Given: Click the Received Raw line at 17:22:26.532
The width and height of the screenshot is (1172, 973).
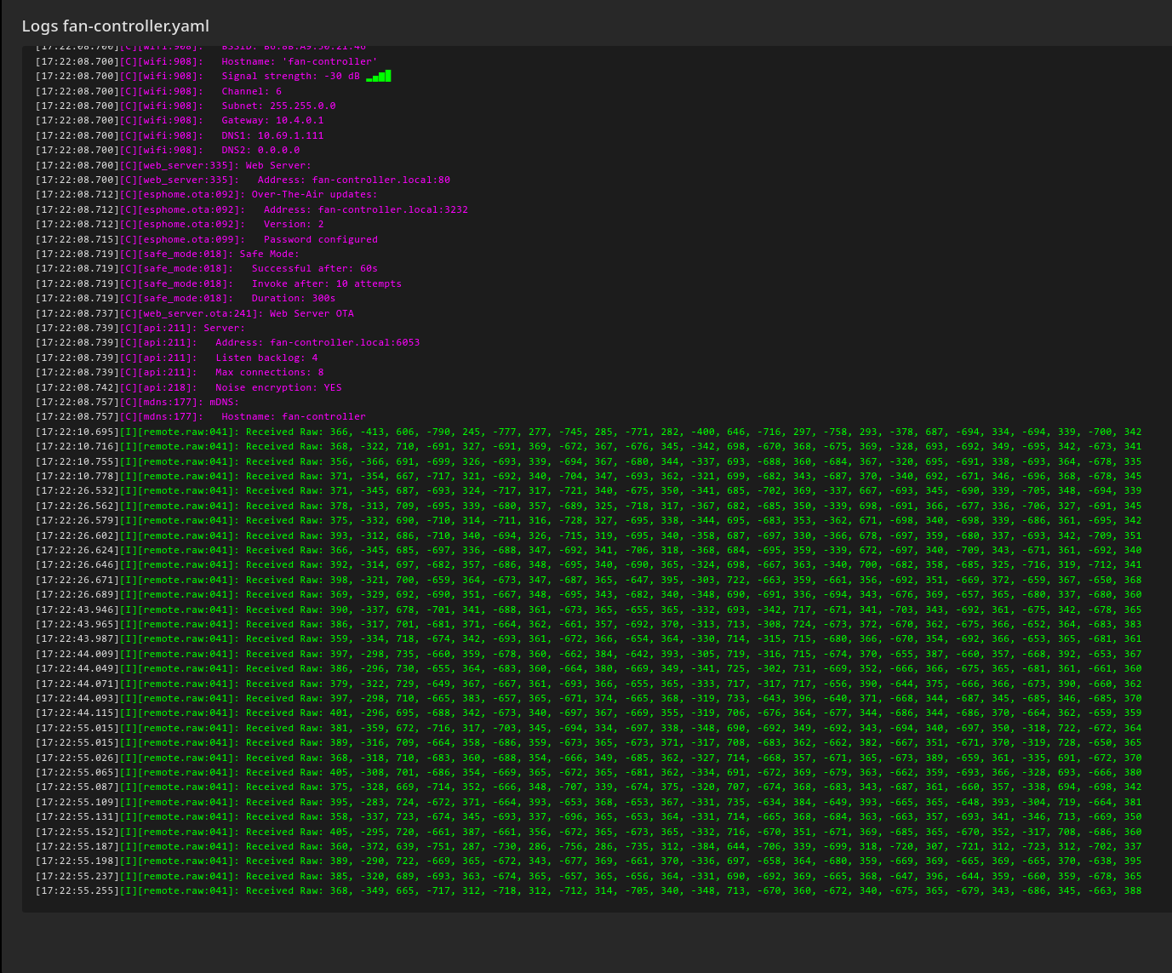Looking at the screenshot, I should coord(589,490).
